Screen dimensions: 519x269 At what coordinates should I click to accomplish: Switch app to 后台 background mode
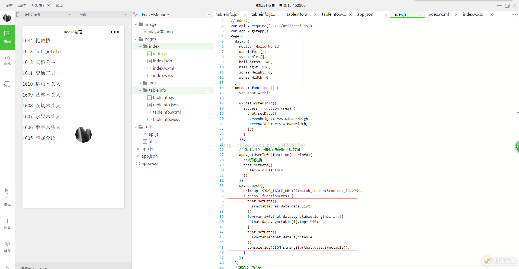coord(7,224)
